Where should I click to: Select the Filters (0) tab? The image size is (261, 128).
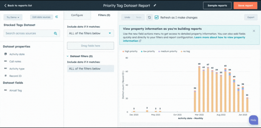point(104,15)
